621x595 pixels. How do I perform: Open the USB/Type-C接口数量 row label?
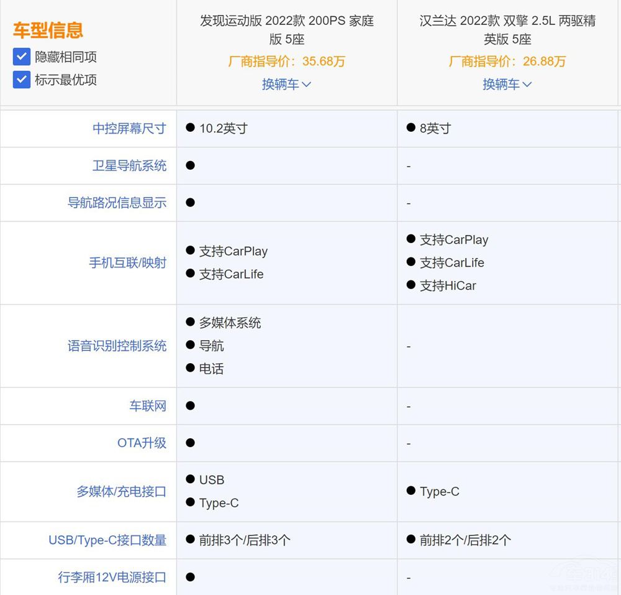coord(107,540)
